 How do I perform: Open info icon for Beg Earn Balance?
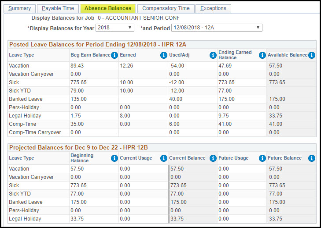(114, 55)
